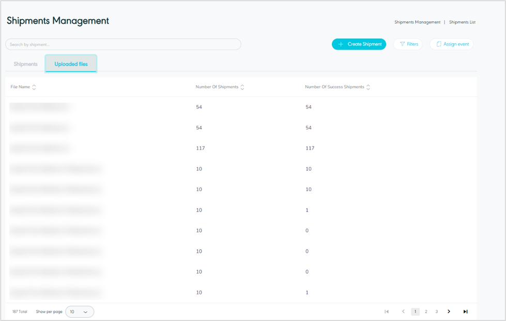Click the Shipments List breadcrumb
This screenshot has width=506, height=321.
[x=462, y=22]
